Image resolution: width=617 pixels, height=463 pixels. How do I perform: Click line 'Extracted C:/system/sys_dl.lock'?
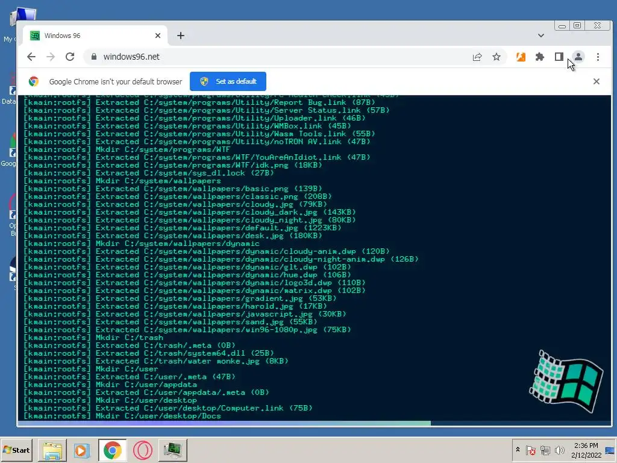click(x=149, y=173)
